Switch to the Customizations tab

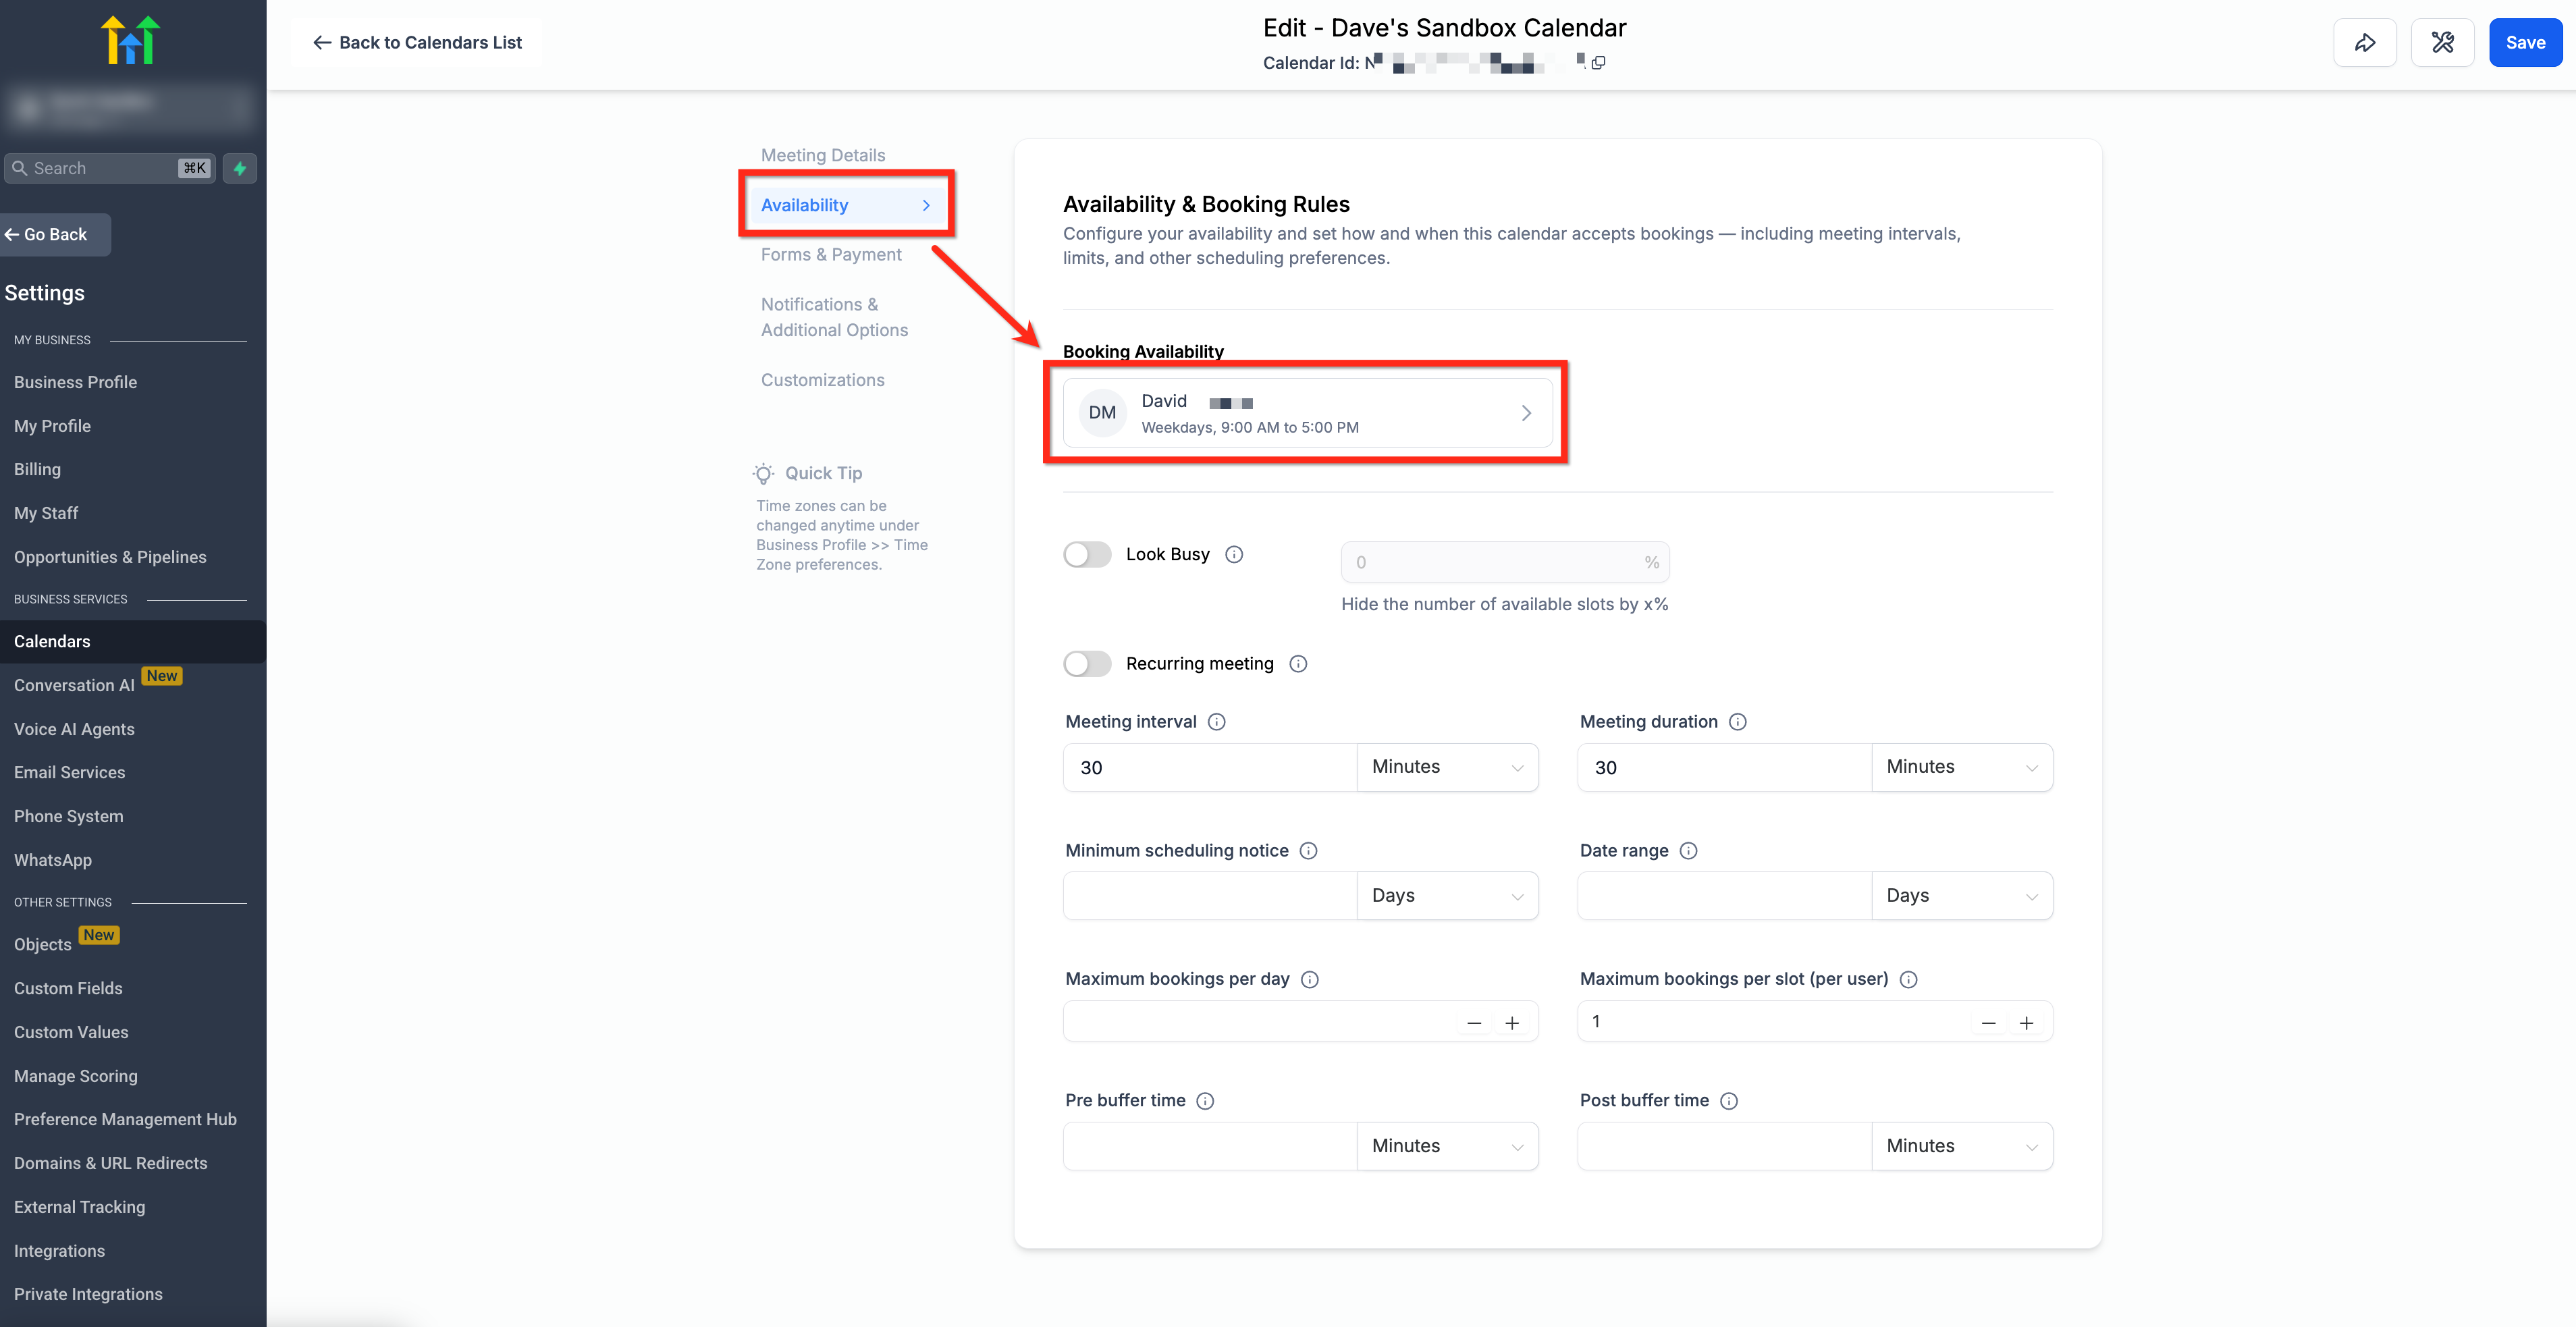[822, 380]
